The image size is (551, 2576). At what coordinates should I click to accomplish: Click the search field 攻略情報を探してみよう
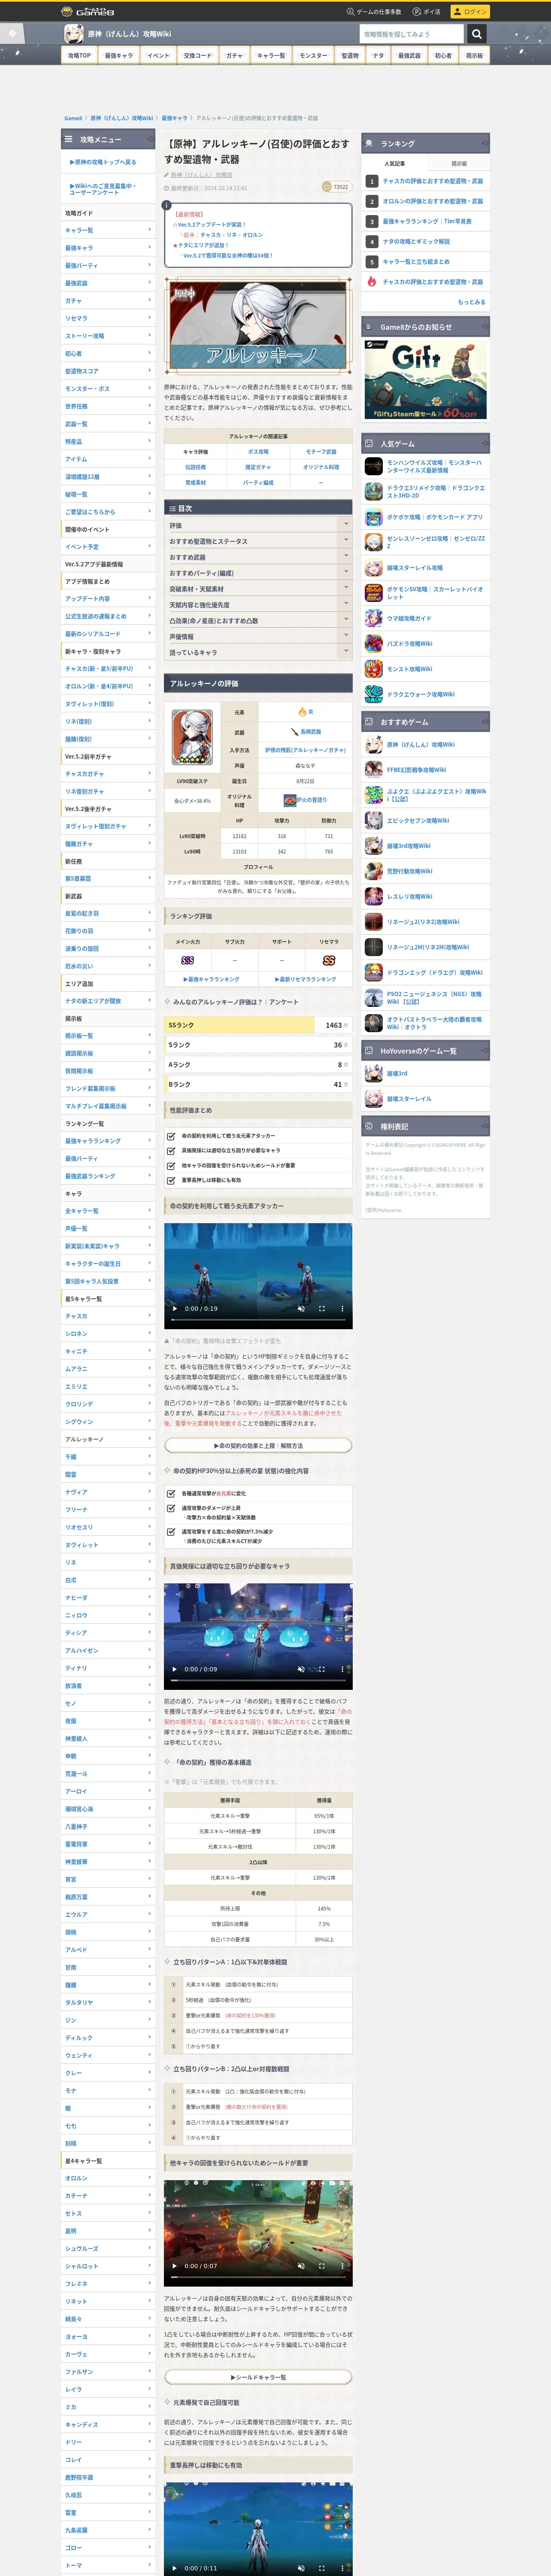tap(411, 34)
